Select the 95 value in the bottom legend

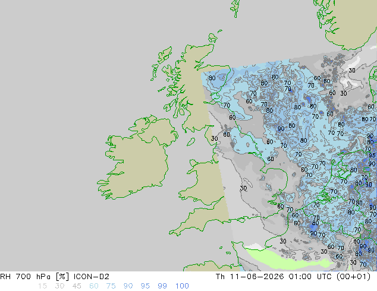pos(145,286)
